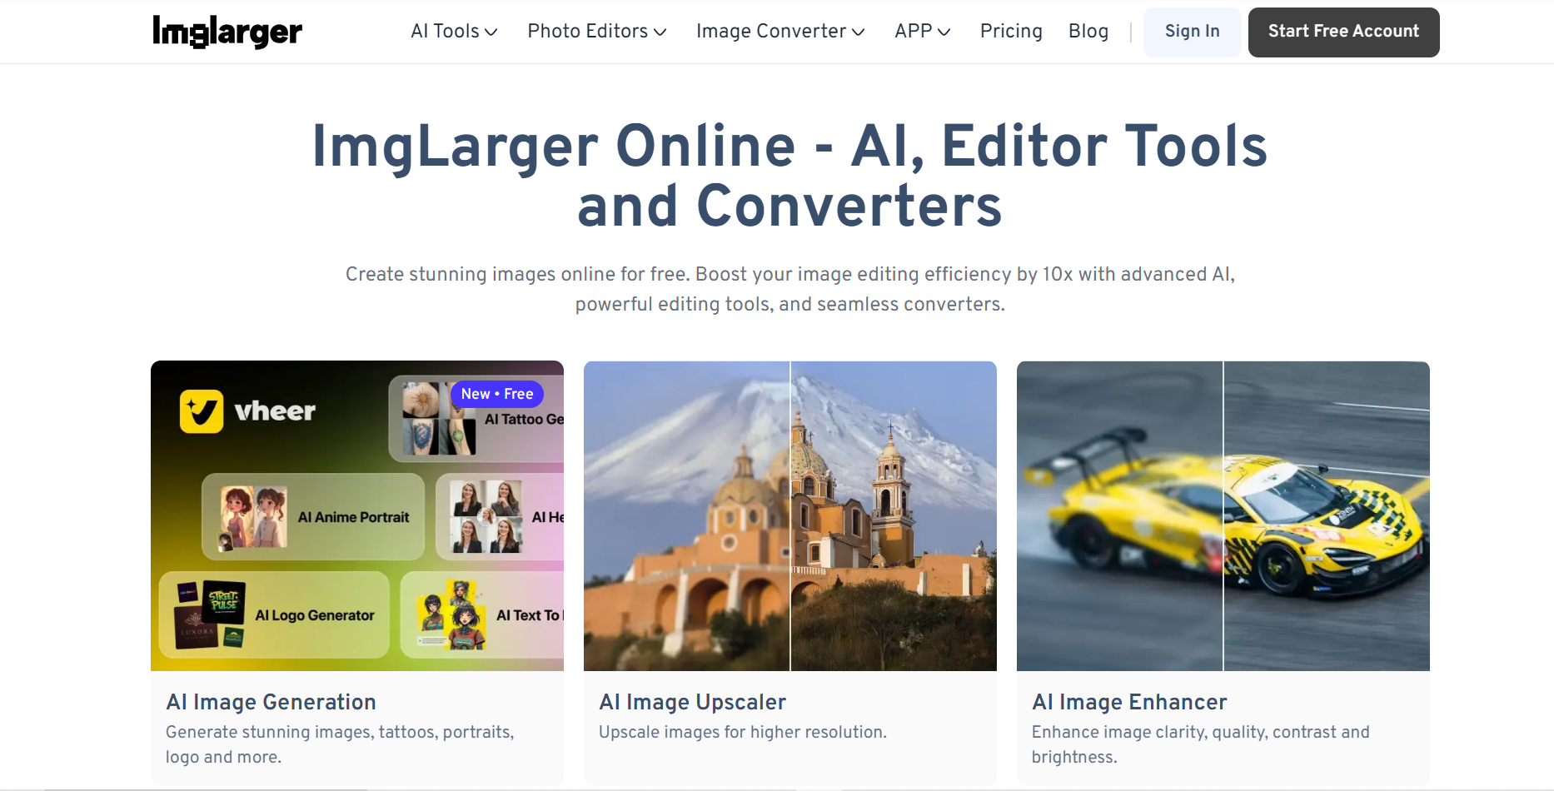
Task: Open the AI Tools menu
Action: (454, 32)
